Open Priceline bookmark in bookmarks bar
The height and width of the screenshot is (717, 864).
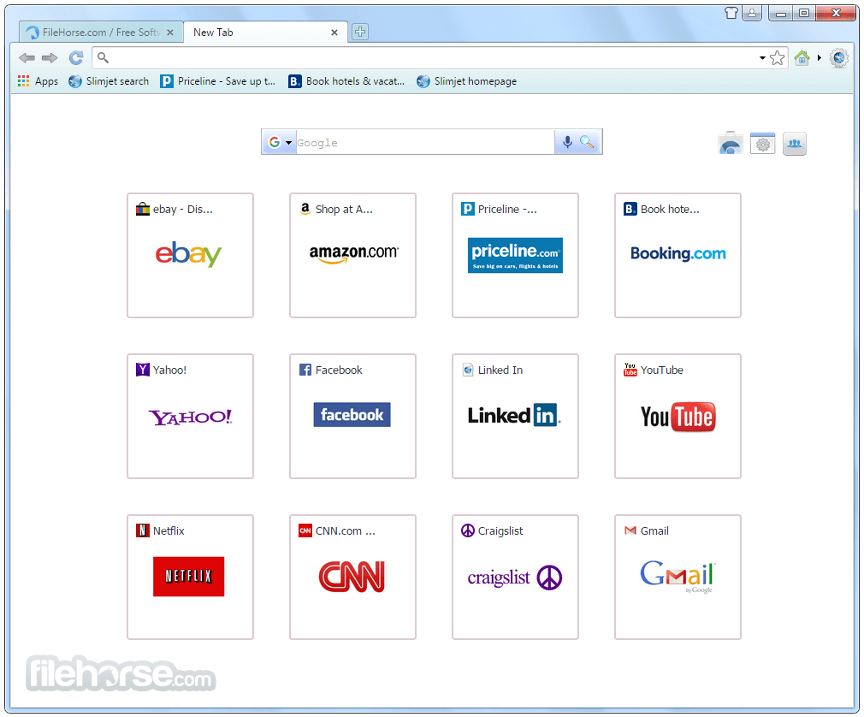(x=217, y=81)
